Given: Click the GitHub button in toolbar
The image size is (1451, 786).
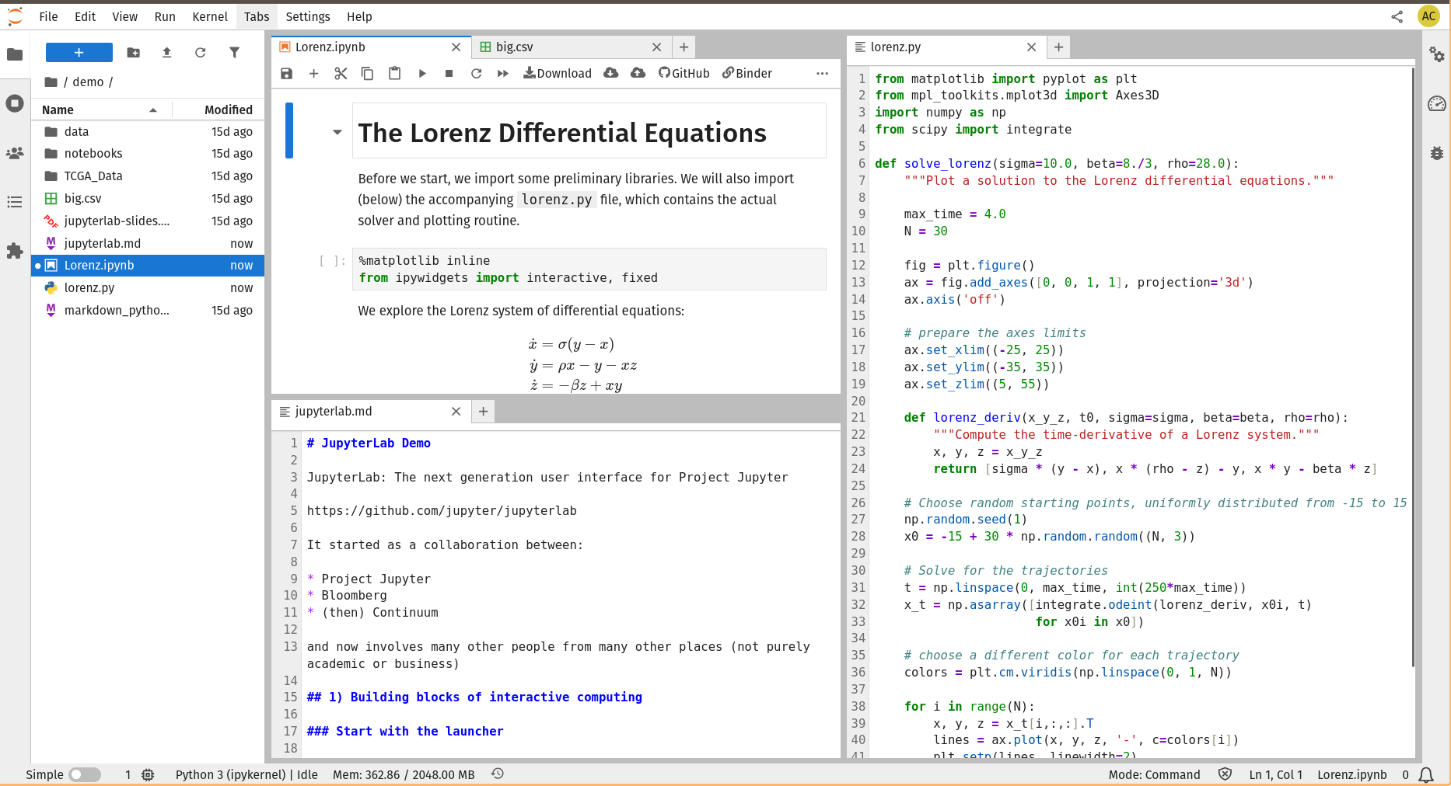Looking at the screenshot, I should coord(684,73).
